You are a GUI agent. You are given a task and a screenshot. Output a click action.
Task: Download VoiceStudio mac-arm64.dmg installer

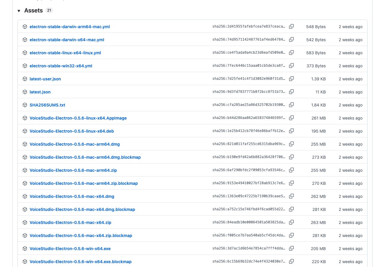coord(75,144)
